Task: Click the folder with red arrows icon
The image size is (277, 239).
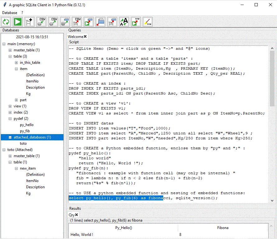Action: click(x=100, y=22)
